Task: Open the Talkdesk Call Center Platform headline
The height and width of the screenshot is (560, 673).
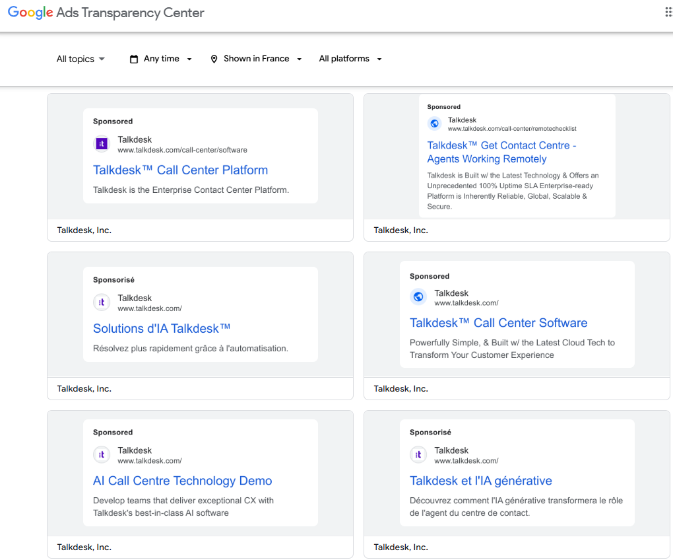Action: [x=180, y=170]
